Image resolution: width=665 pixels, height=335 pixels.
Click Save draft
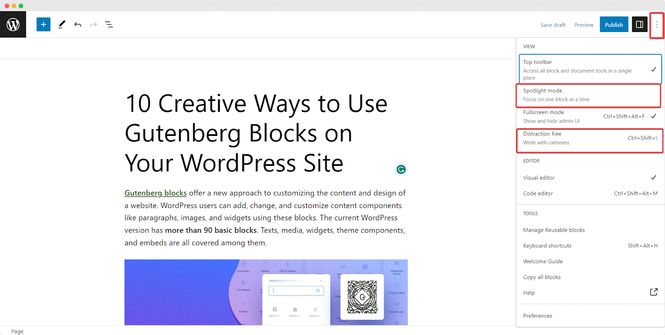553,25
